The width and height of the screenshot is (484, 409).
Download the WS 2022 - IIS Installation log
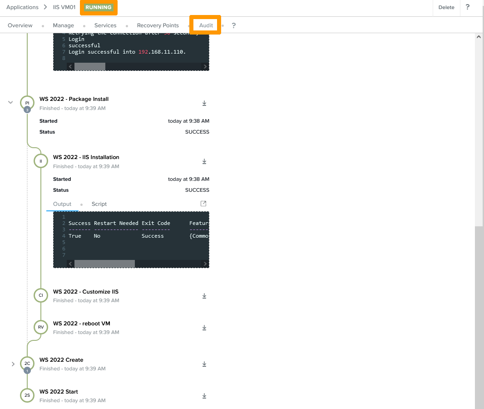204,162
